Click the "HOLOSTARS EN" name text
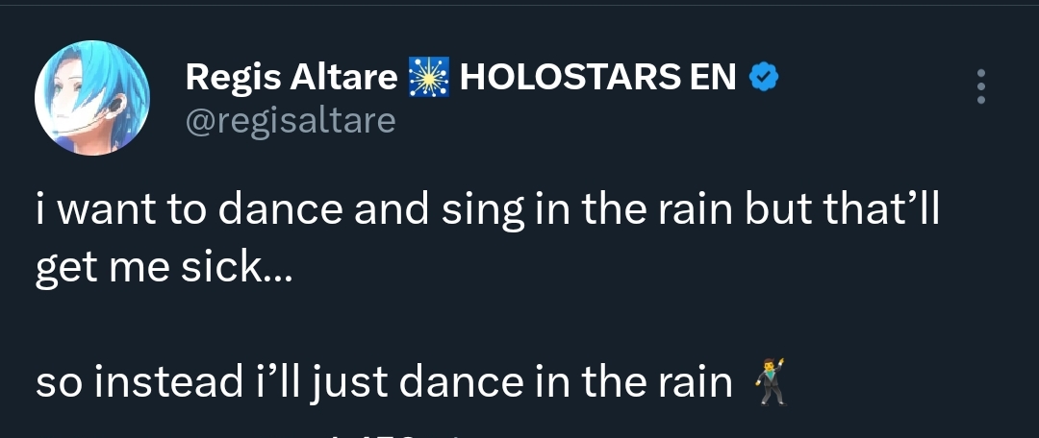This screenshot has width=1039, height=438. pyautogui.click(x=598, y=78)
